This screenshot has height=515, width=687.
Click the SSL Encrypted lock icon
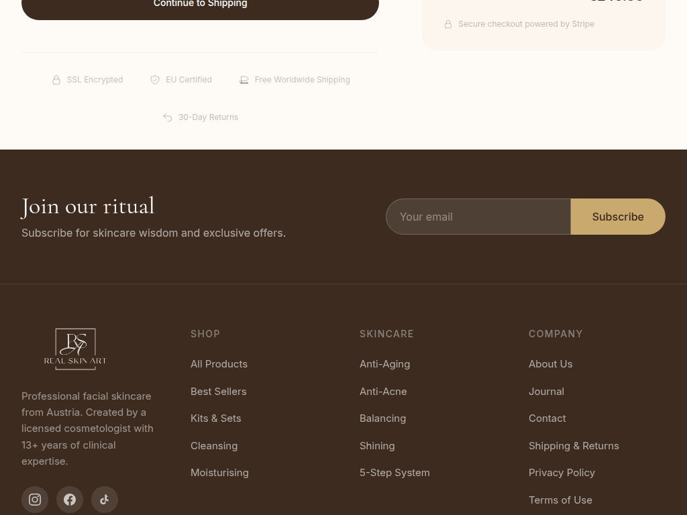point(56,80)
